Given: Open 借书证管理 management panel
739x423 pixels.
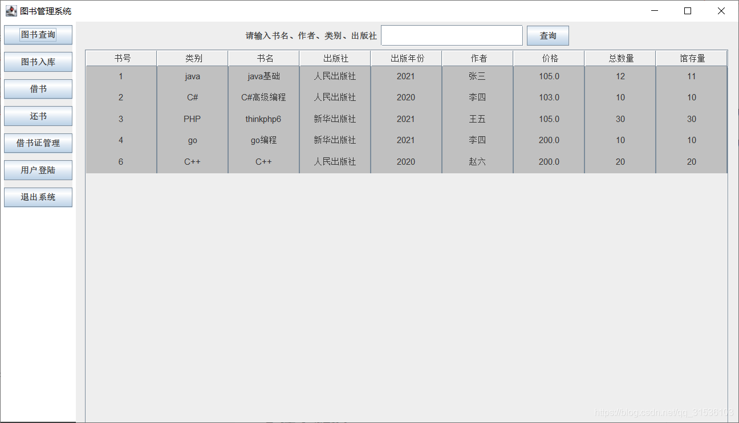Looking at the screenshot, I should (38, 143).
